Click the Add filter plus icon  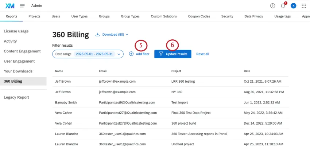(131, 54)
